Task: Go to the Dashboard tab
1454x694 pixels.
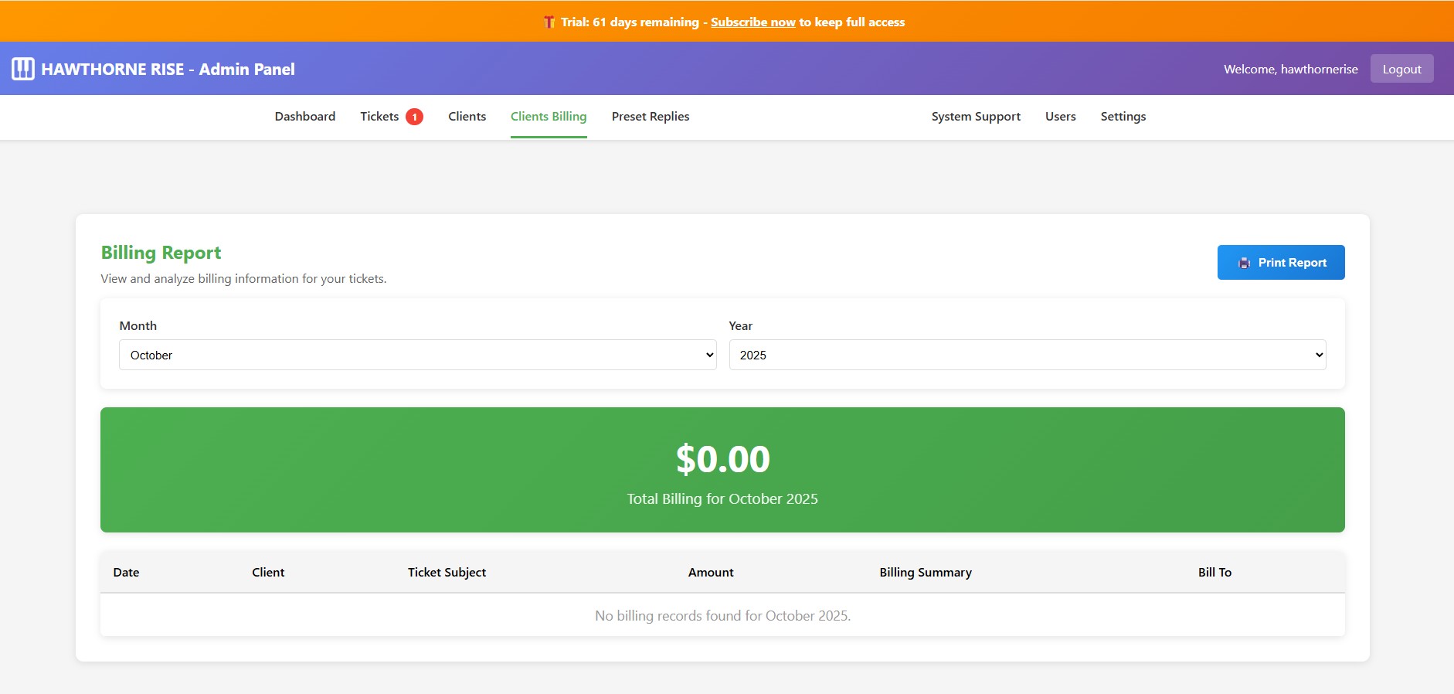Action: [x=305, y=117]
